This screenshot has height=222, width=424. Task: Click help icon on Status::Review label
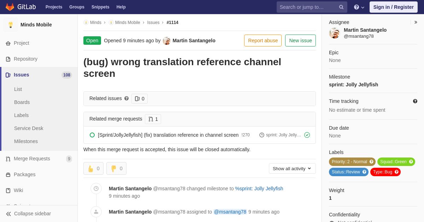point(364,172)
